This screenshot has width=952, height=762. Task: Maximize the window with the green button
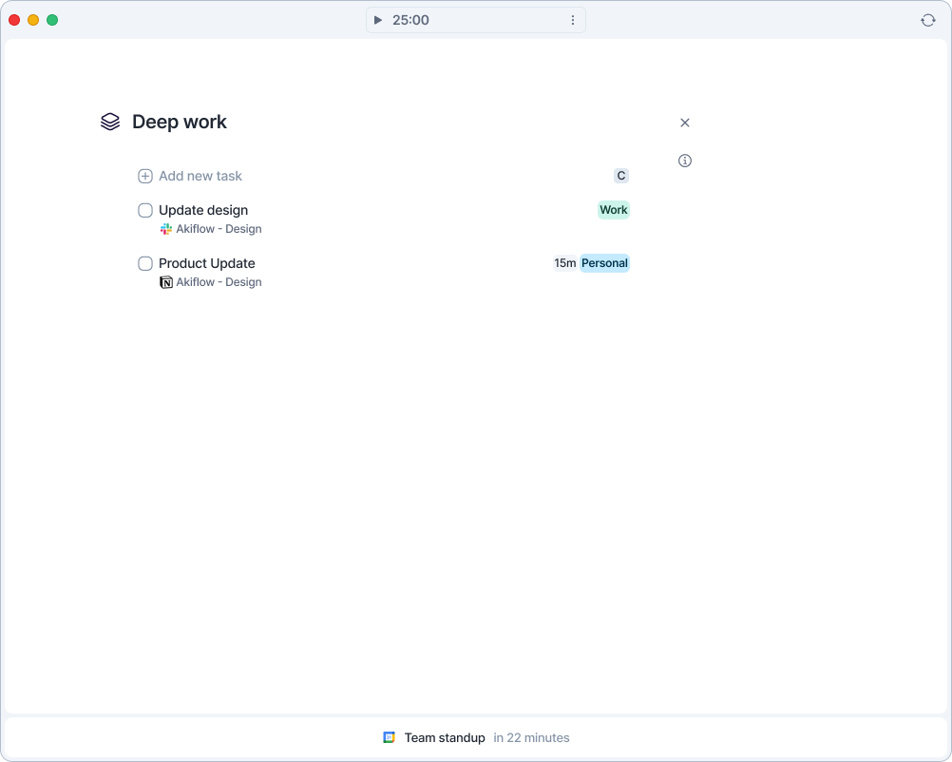tap(52, 20)
